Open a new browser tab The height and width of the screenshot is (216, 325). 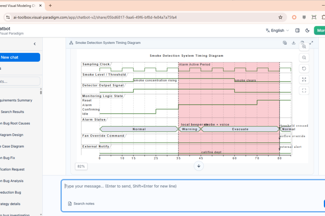tap(50, 6)
